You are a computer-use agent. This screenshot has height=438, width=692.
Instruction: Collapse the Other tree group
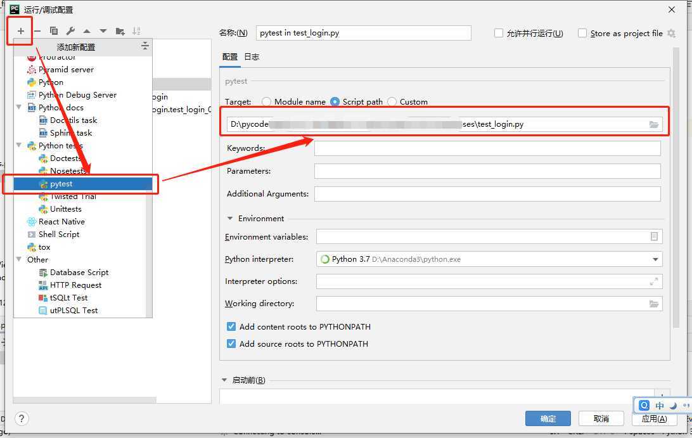click(19, 259)
